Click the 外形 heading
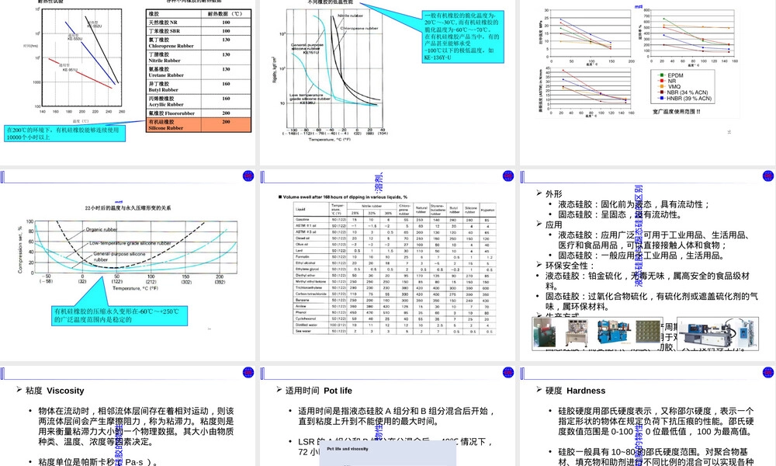776x466 pixels. (x=554, y=193)
